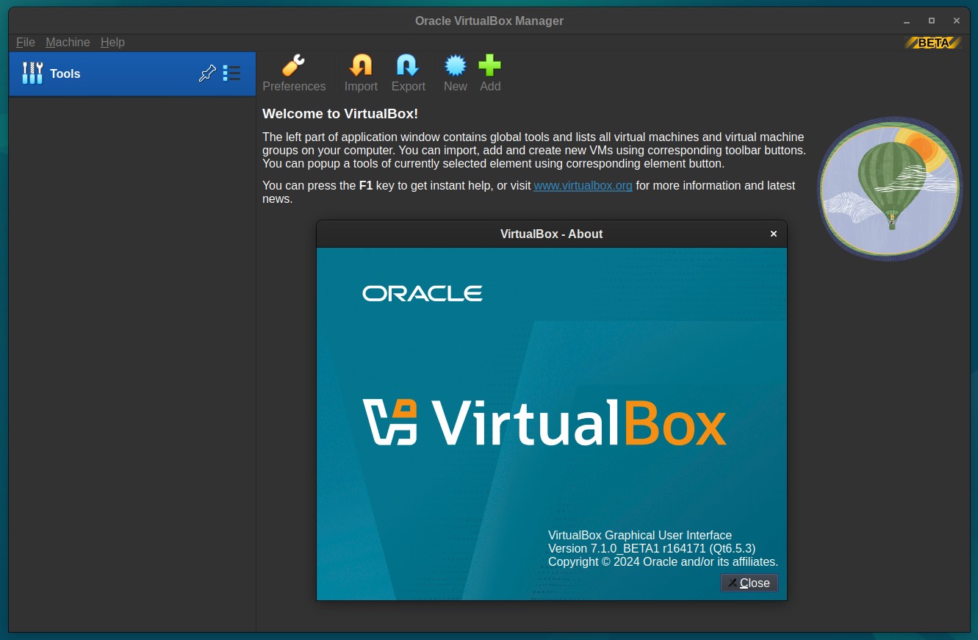978x640 pixels.
Task: Click the version text in About dialog
Action: [652, 548]
